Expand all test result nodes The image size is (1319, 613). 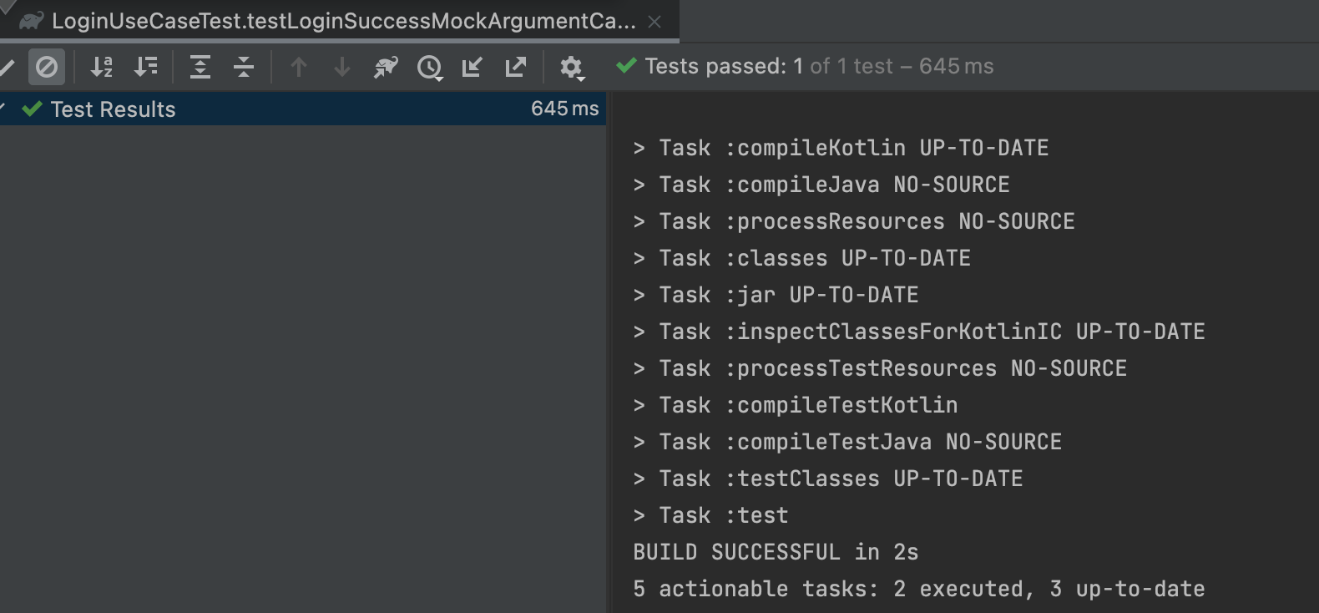(x=200, y=67)
